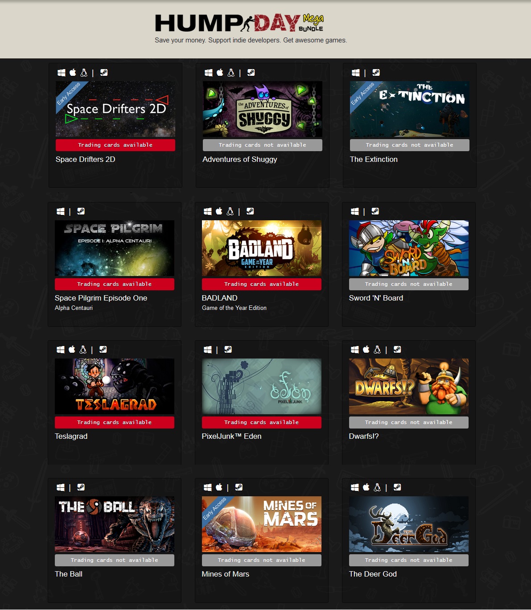Open PixelJunk Eden banner image
The image size is (531, 610).
pyautogui.click(x=262, y=386)
